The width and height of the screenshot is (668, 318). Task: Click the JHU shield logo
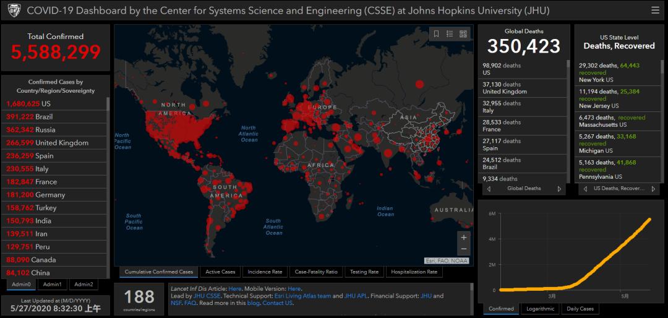14,11
